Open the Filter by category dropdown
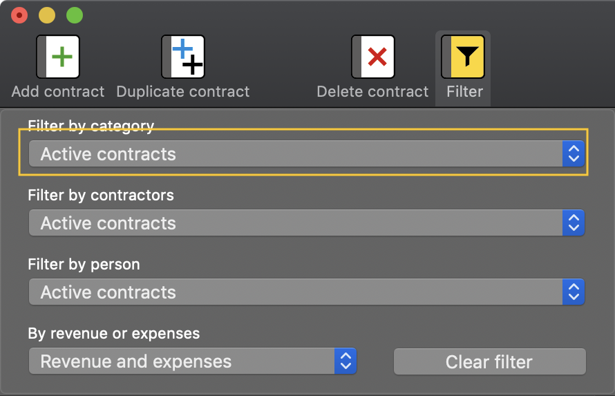This screenshot has width=615, height=396. [307, 153]
